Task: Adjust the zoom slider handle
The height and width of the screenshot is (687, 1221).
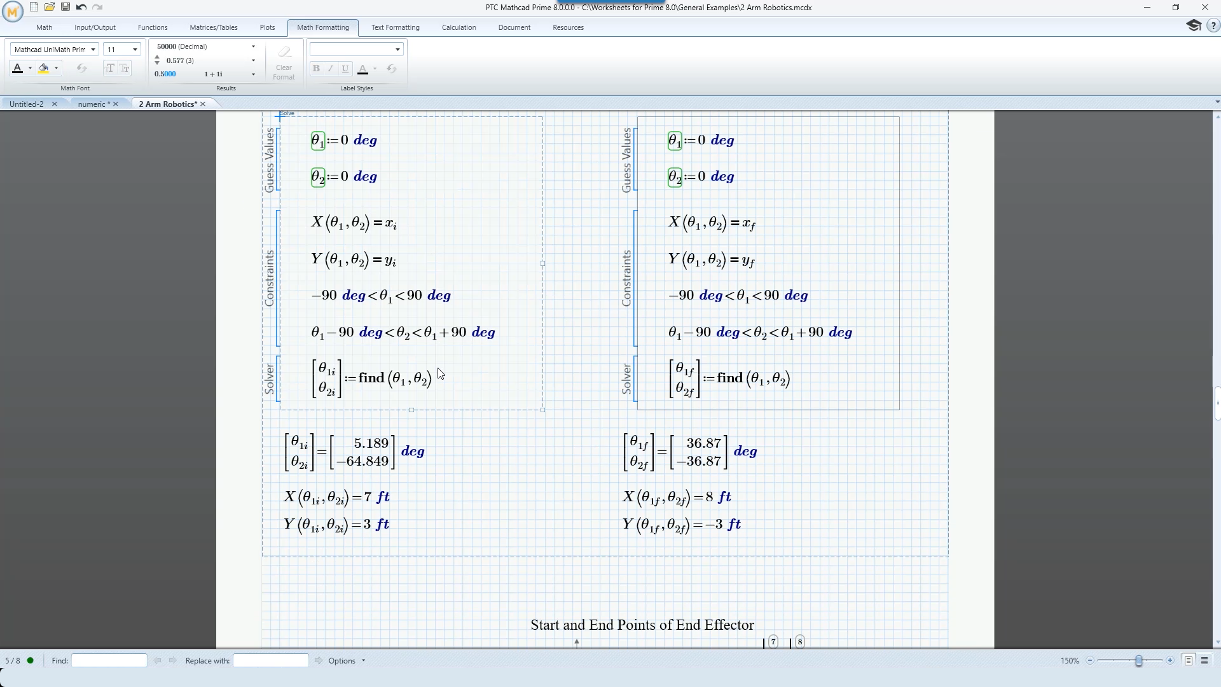Action: pos(1139,660)
